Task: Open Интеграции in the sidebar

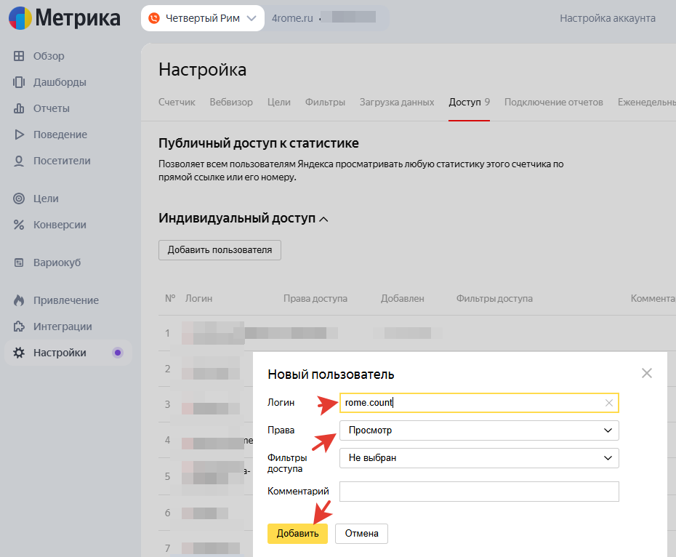Action: (63, 326)
